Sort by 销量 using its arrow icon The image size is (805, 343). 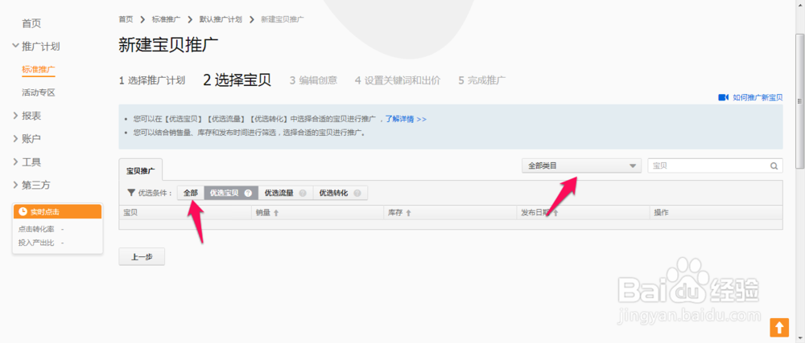[x=276, y=213]
